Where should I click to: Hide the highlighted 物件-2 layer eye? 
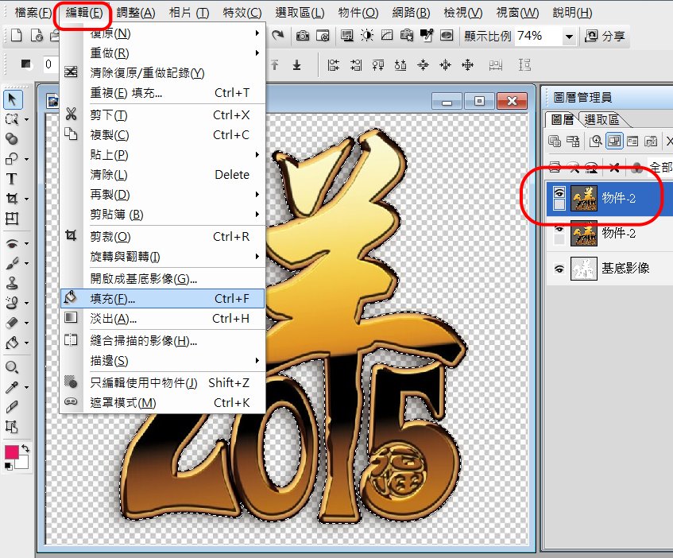[x=559, y=192]
